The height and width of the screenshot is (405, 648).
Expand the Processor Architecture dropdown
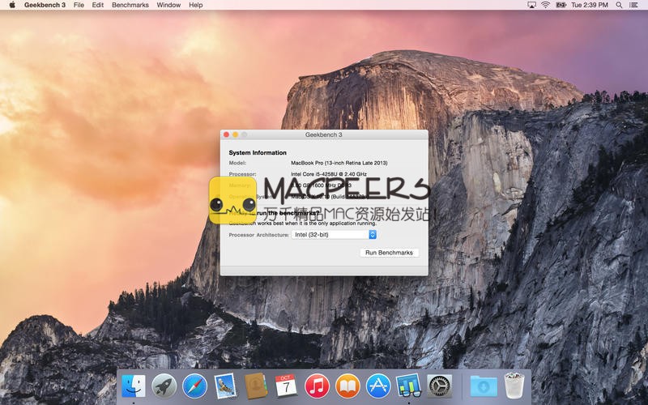click(335, 235)
